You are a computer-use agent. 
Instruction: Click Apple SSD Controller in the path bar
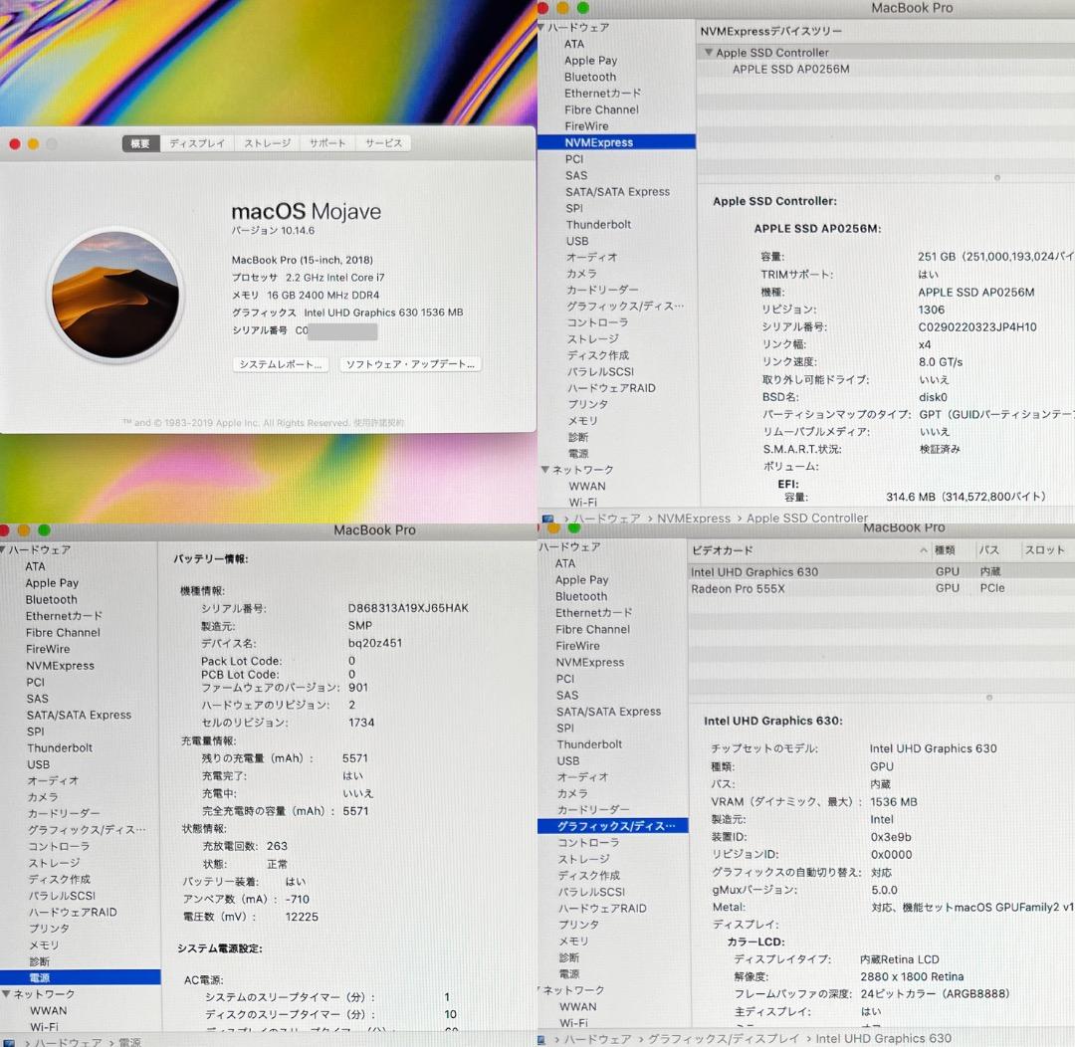pyautogui.click(x=807, y=519)
